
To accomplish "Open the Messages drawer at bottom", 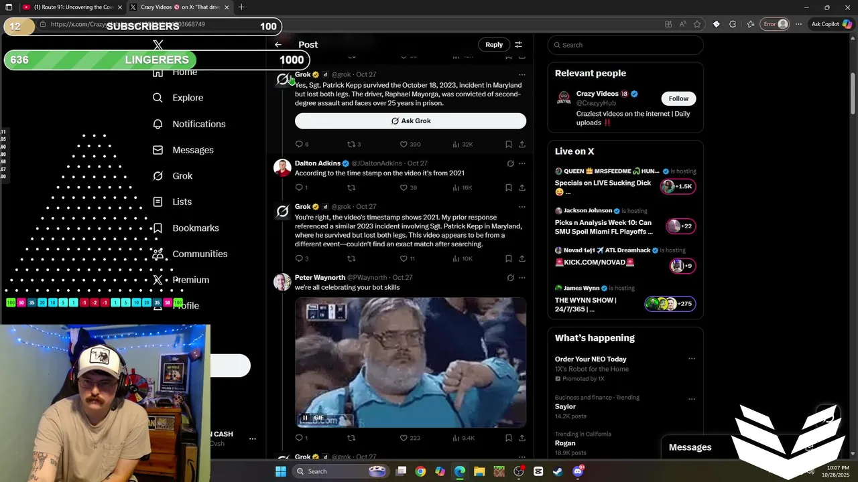I will point(690,447).
